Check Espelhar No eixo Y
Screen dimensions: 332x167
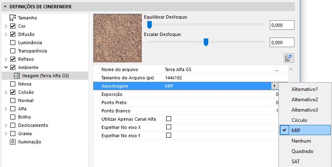tap(169, 136)
